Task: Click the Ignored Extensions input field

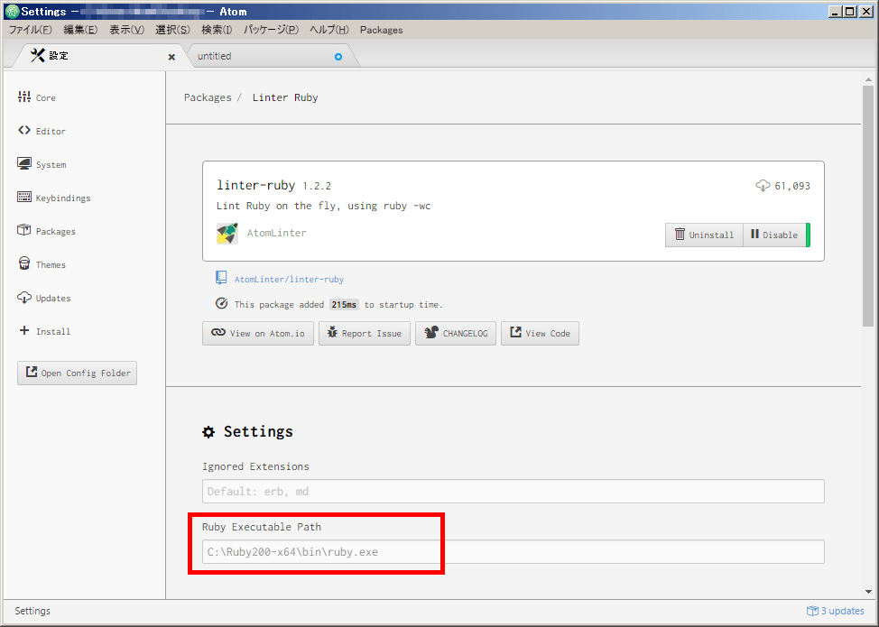Action: click(513, 491)
